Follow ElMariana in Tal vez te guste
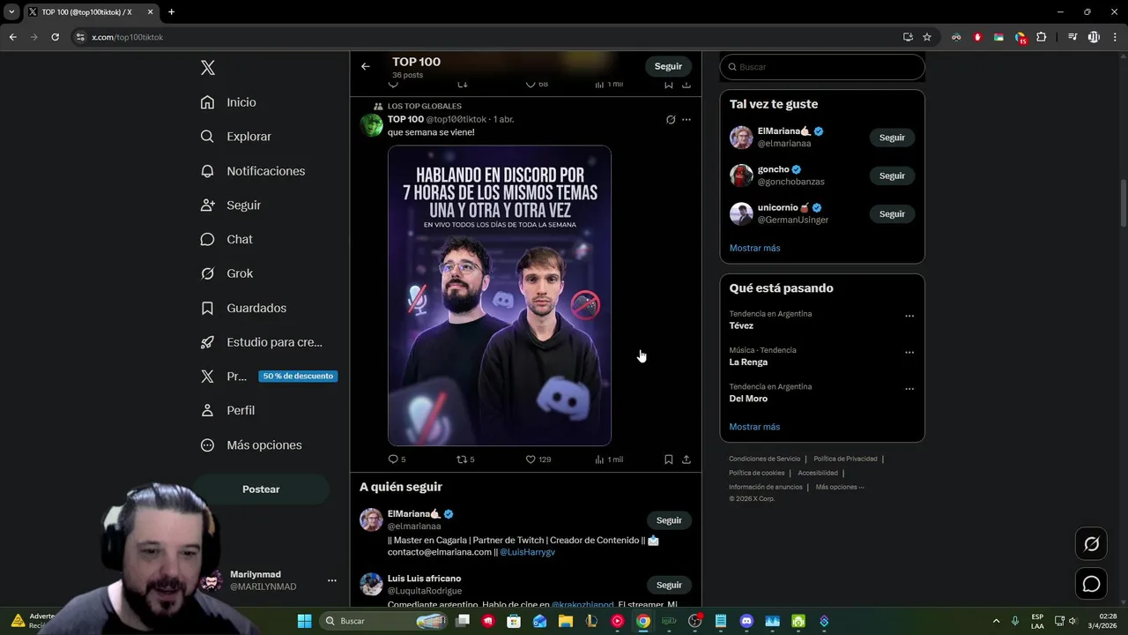The width and height of the screenshot is (1128, 635). click(892, 138)
